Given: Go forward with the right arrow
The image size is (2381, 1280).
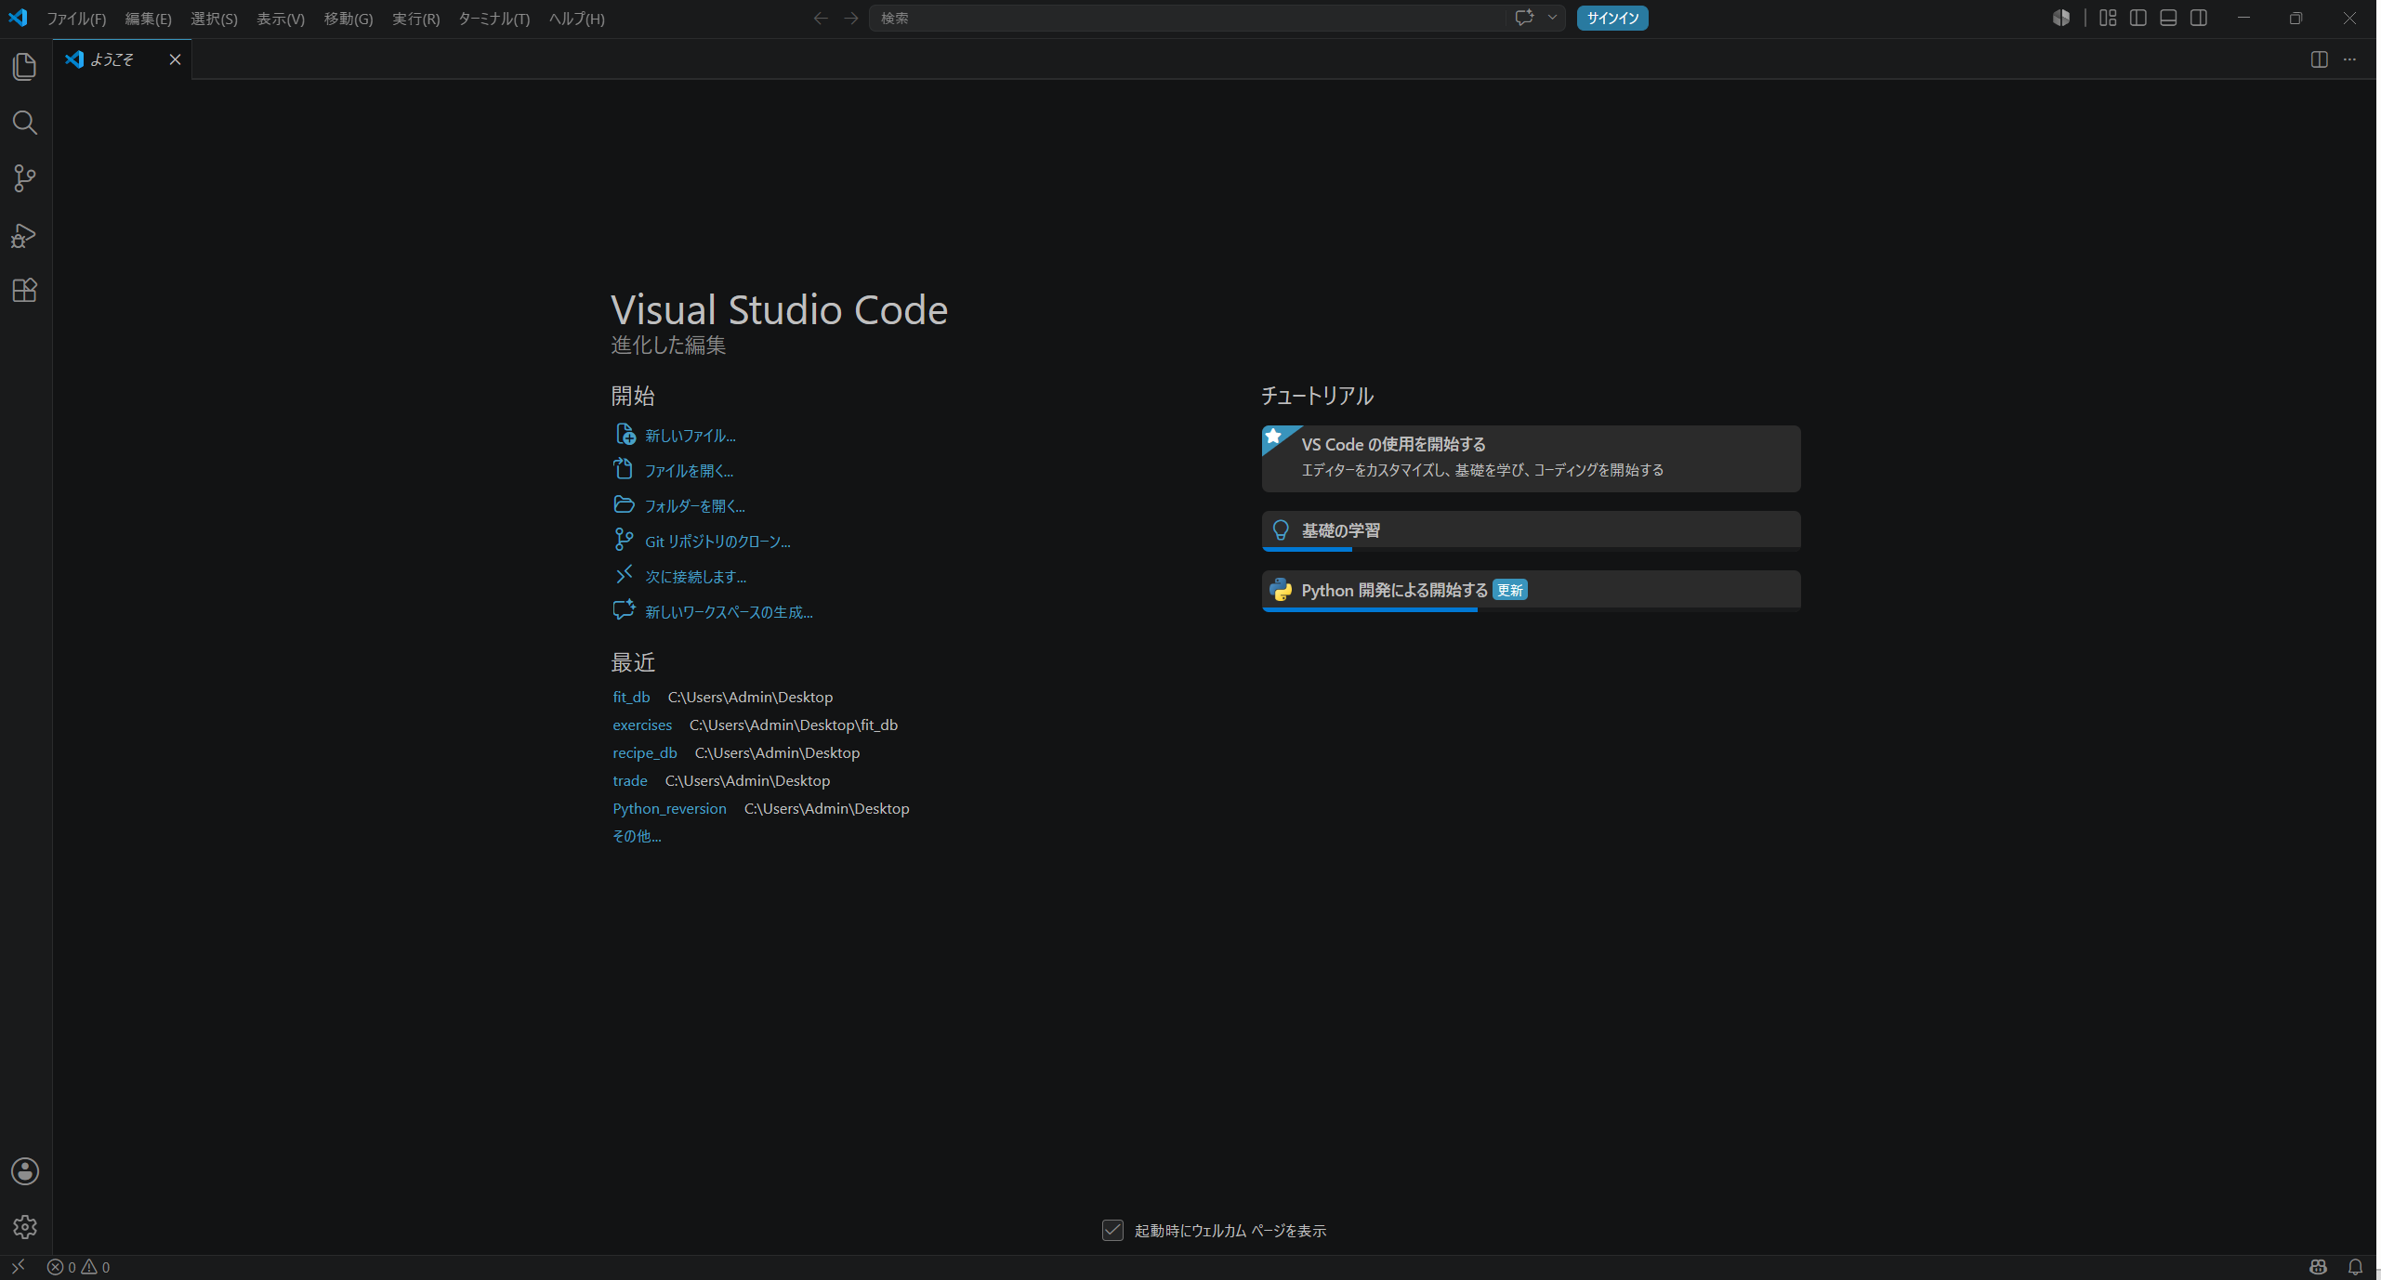Looking at the screenshot, I should click(851, 18).
